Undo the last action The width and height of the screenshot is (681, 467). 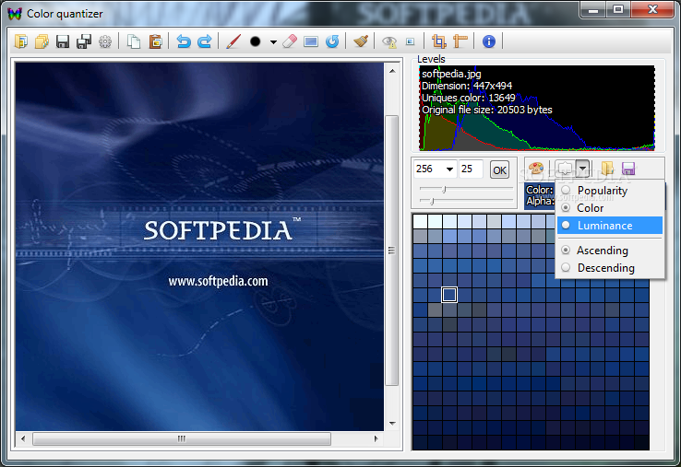(184, 41)
